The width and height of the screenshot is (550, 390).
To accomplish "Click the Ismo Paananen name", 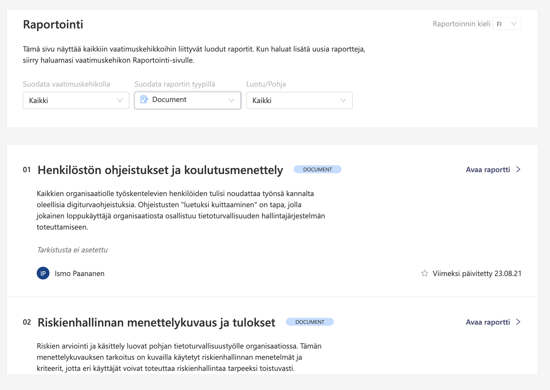I will pyautogui.click(x=80, y=273).
